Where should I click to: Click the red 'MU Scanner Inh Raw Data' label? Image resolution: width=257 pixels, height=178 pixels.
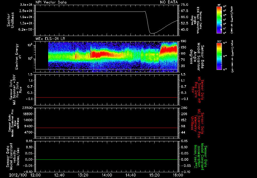point(198,90)
